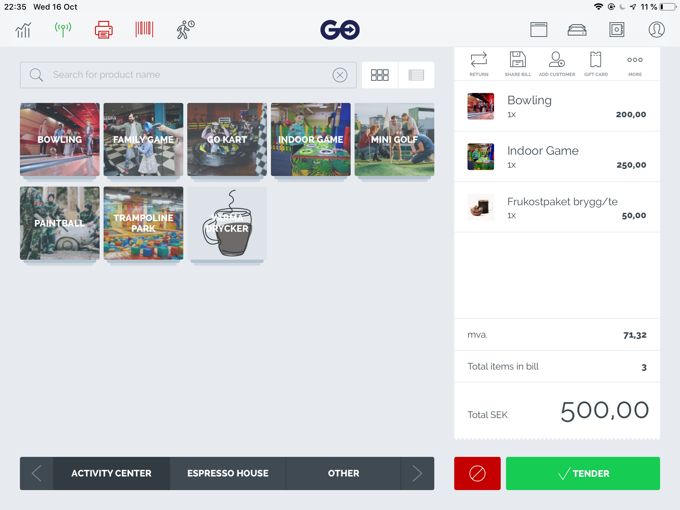The height and width of the screenshot is (510, 680).
Task: Expand the MORE options menu
Action: click(x=635, y=64)
